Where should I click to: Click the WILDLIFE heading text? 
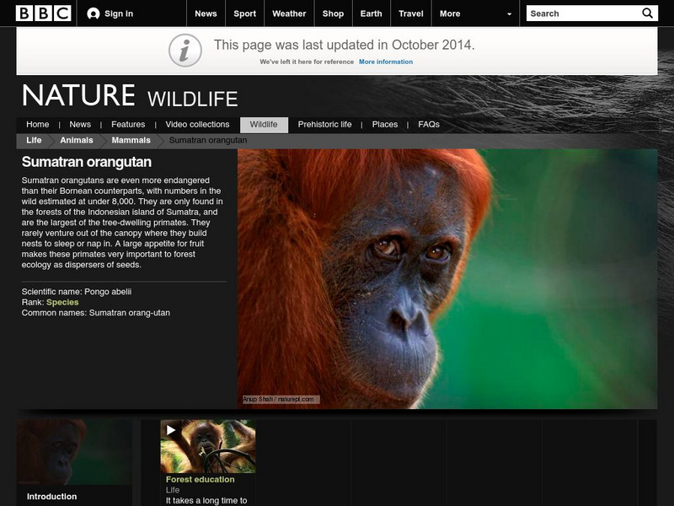pos(193,99)
